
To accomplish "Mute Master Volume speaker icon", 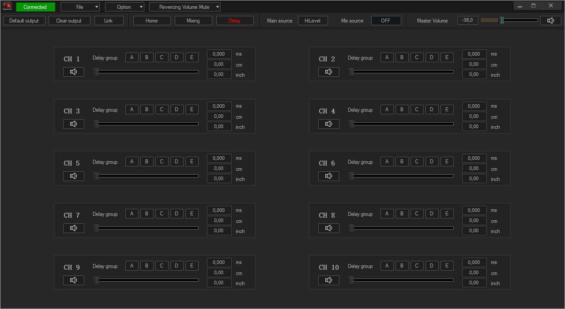I will coord(550,21).
